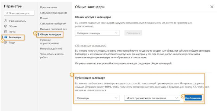Open События из сообщений section
The height and width of the screenshot is (111, 217).
[53, 24]
